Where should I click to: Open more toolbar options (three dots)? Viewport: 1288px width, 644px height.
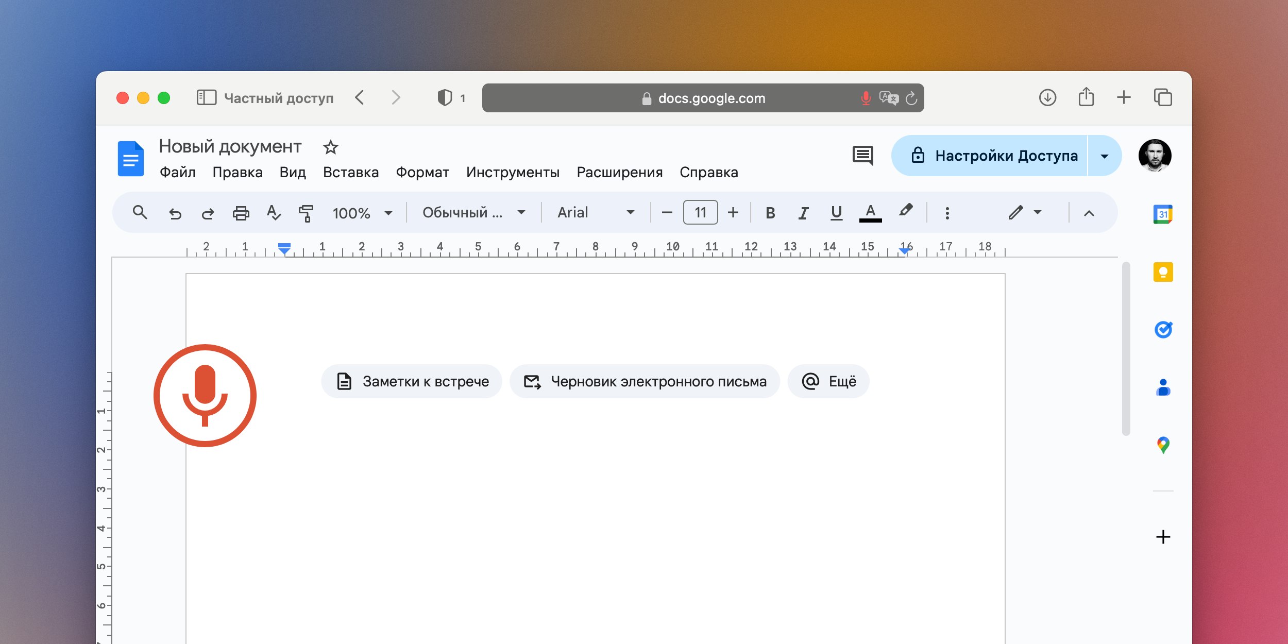tap(947, 213)
